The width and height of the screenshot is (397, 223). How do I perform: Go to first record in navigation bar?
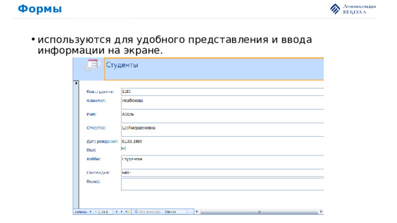[x=91, y=212]
